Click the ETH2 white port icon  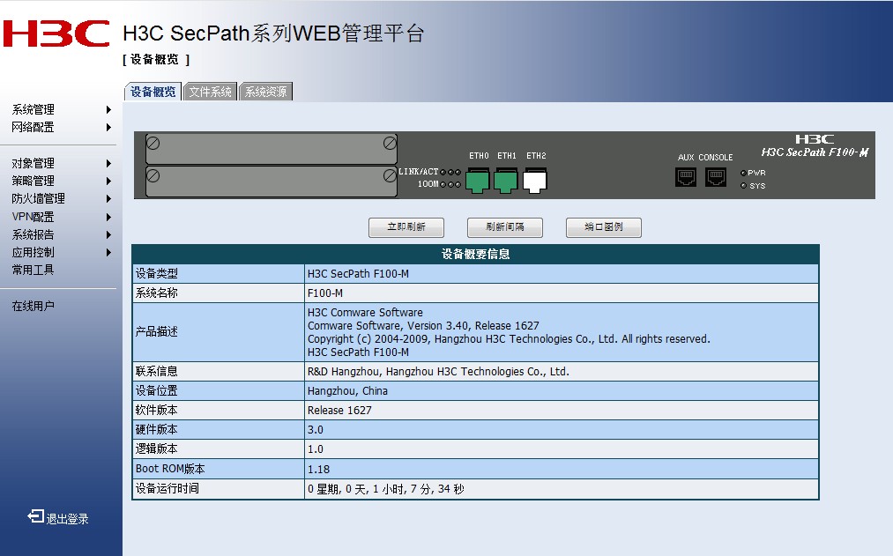click(535, 181)
